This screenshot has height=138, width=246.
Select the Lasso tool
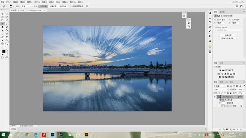[x=3, y=17]
